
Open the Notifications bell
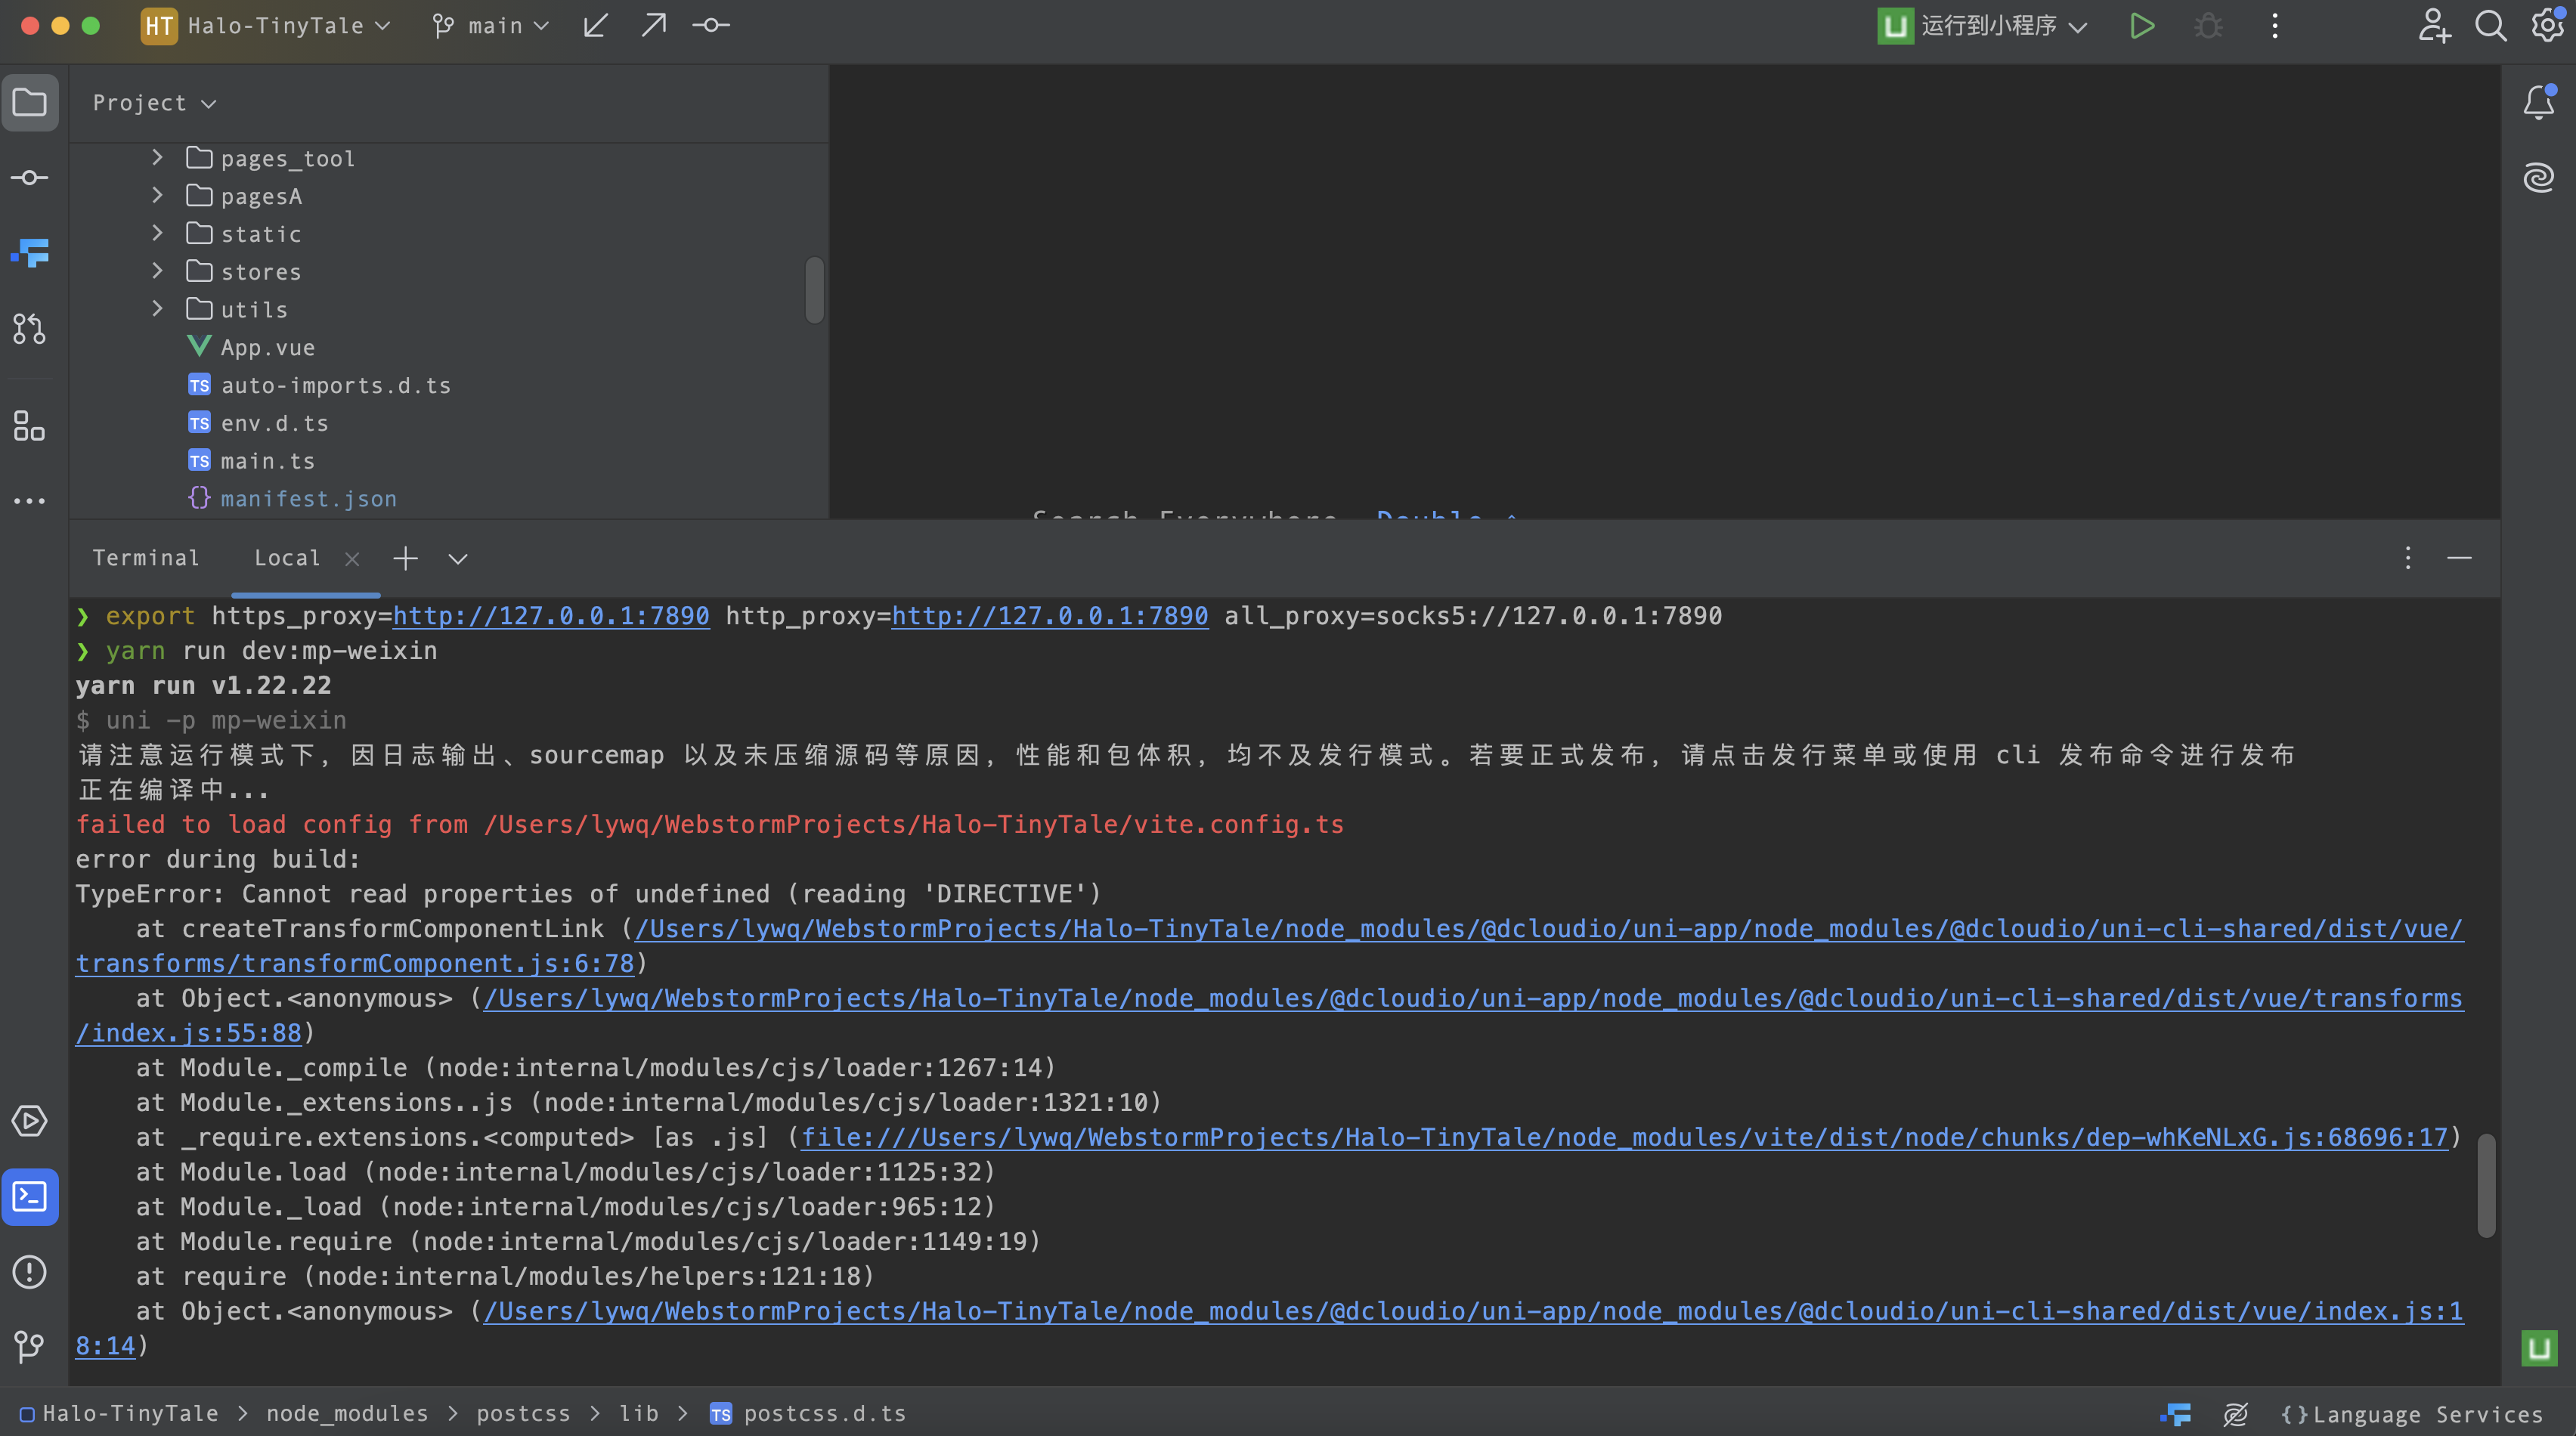coord(2539,102)
